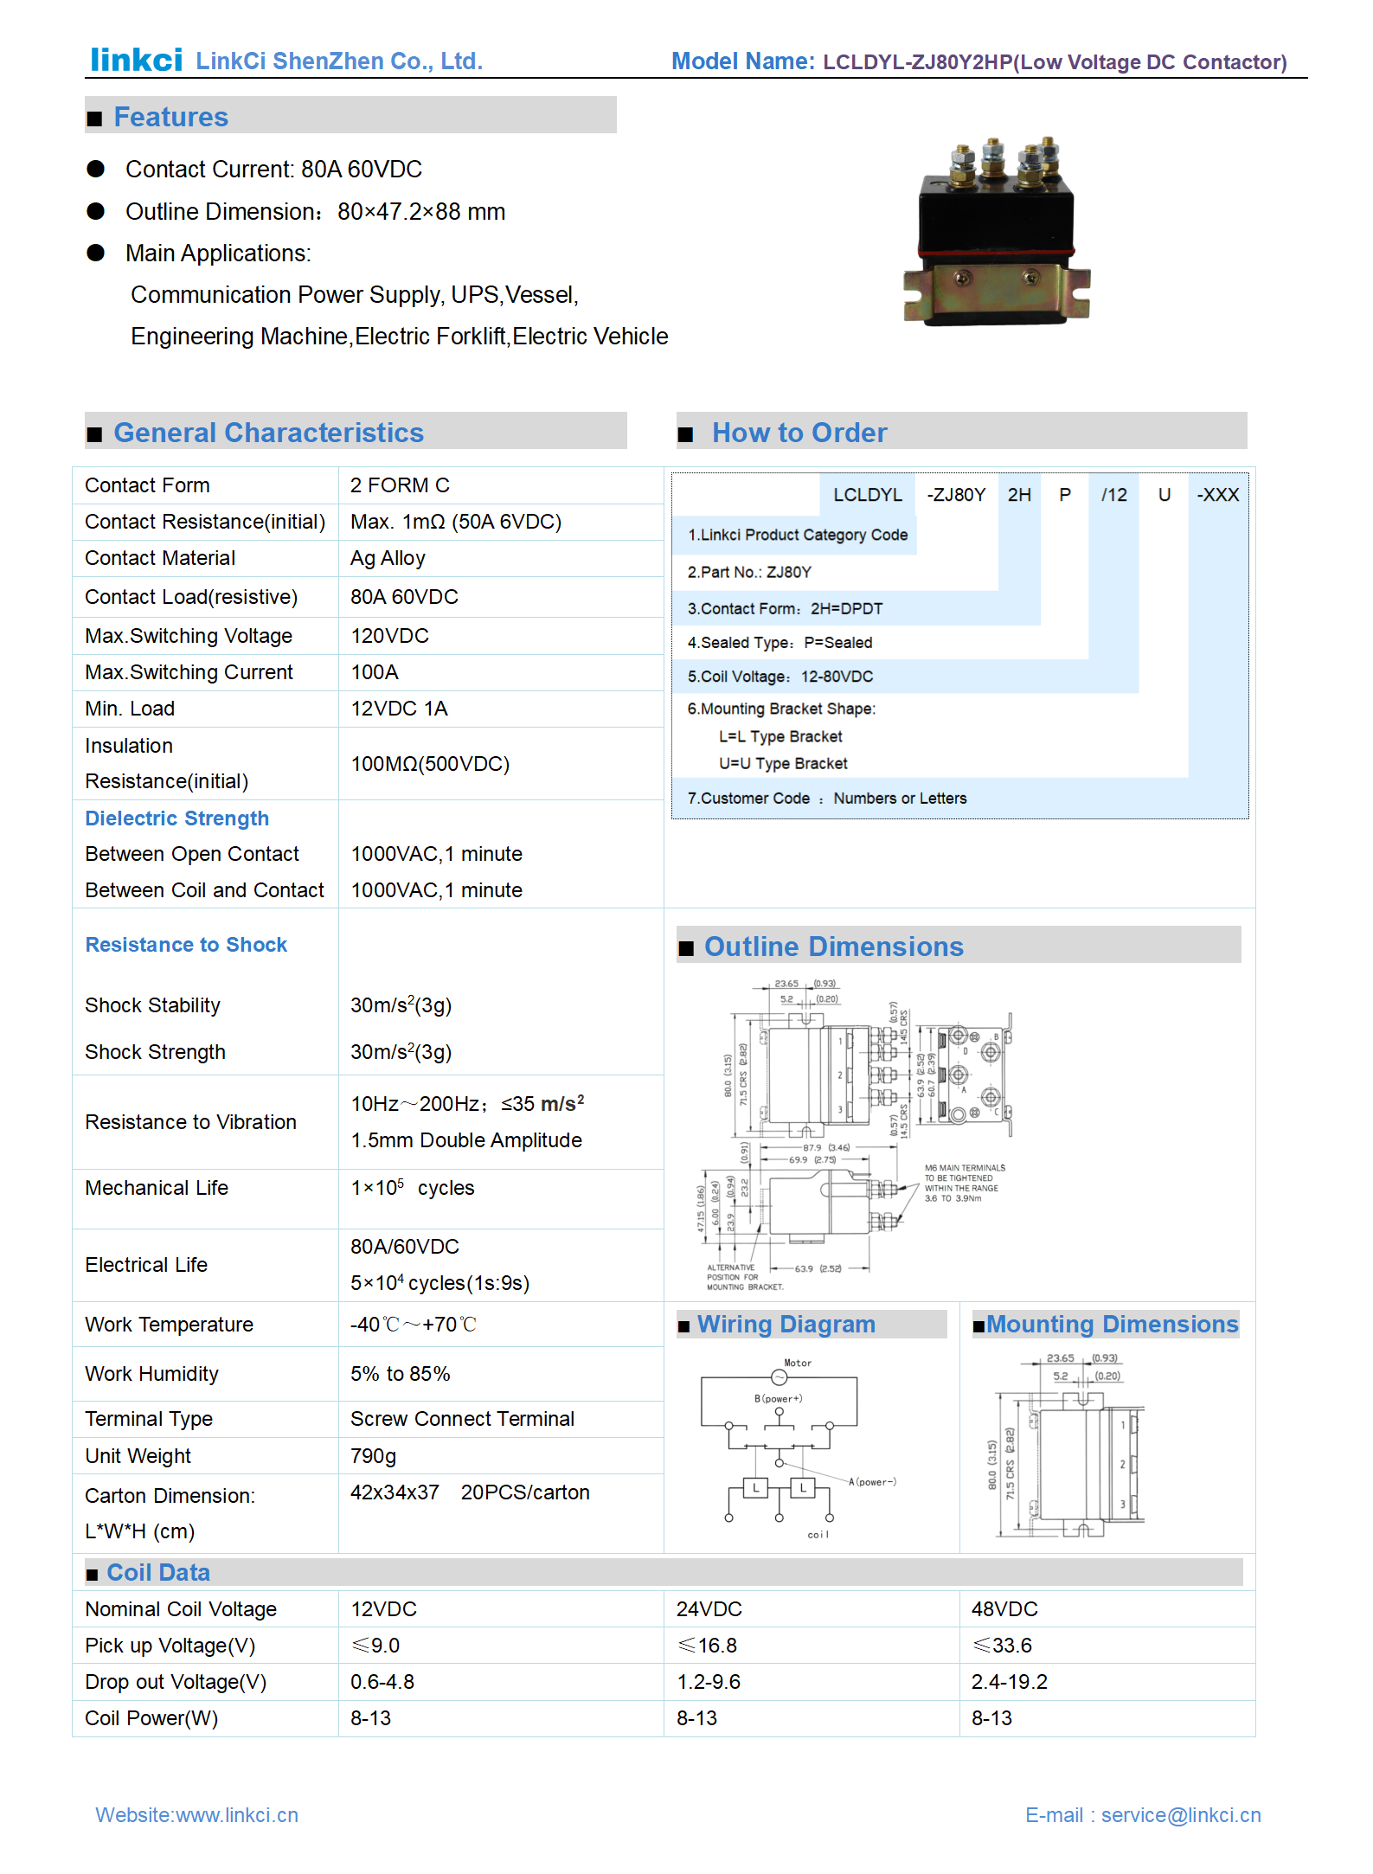Click the linkci logo in the header

point(136,60)
